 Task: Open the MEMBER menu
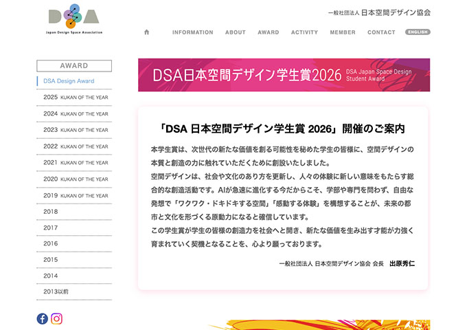[x=343, y=32]
